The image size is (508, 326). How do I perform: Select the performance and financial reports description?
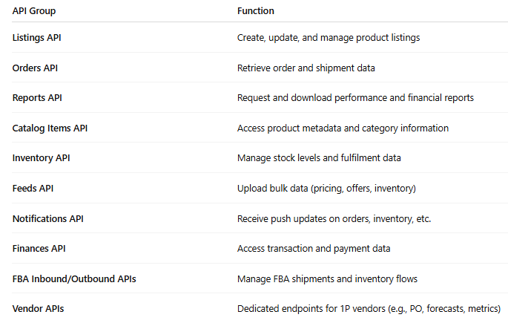[x=355, y=98]
